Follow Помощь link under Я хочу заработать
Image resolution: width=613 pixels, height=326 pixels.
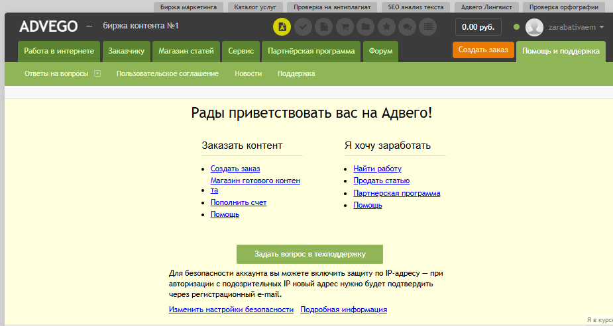(368, 205)
